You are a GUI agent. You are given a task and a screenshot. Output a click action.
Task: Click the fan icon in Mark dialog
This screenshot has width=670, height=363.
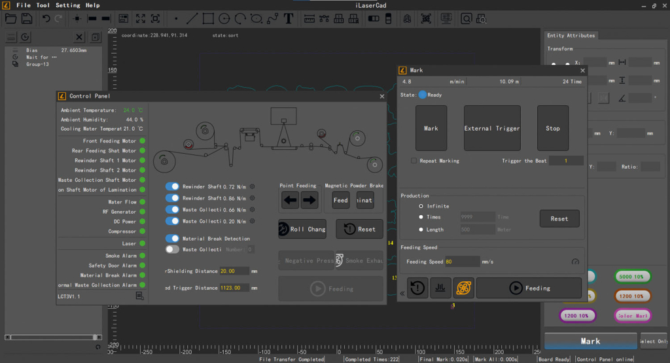tap(464, 288)
